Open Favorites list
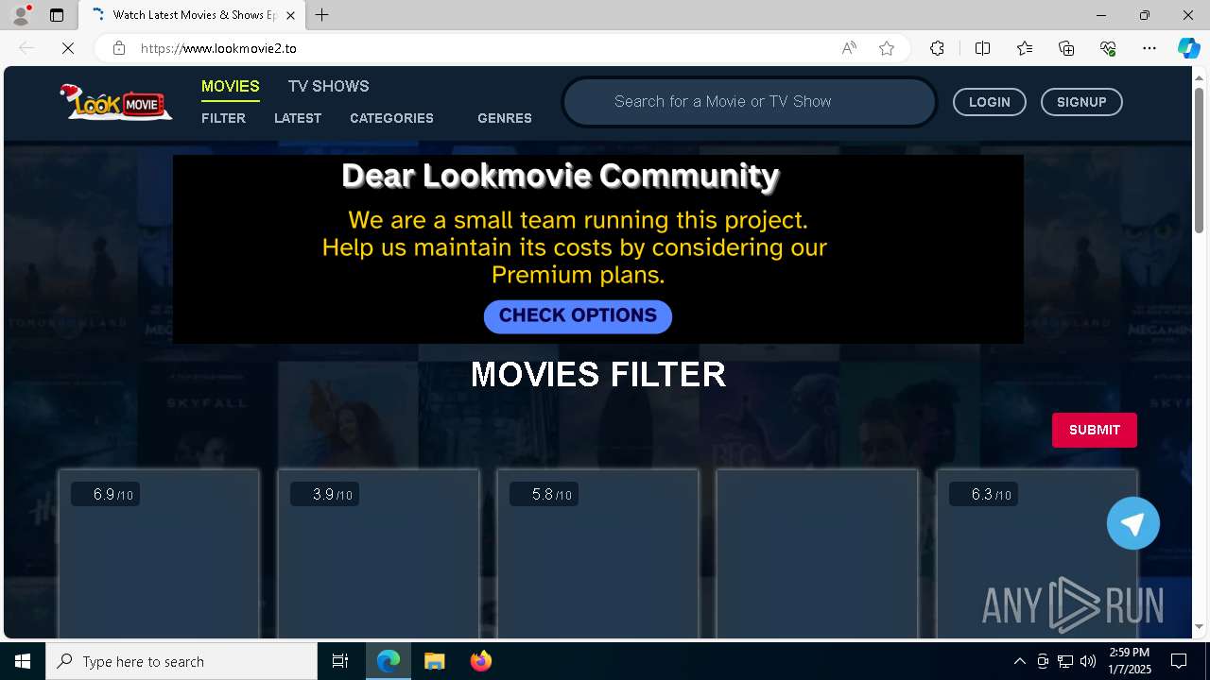This screenshot has height=680, width=1210. 1025,48
